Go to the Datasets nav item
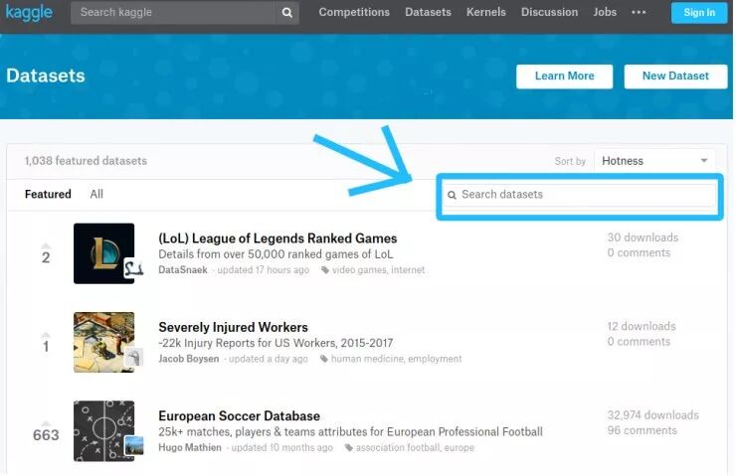 point(428,12)
